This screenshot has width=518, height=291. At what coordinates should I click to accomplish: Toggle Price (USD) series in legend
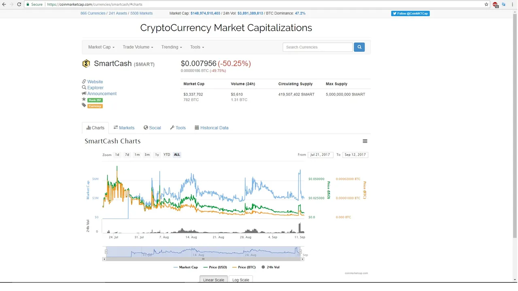[x=215, y=267]
